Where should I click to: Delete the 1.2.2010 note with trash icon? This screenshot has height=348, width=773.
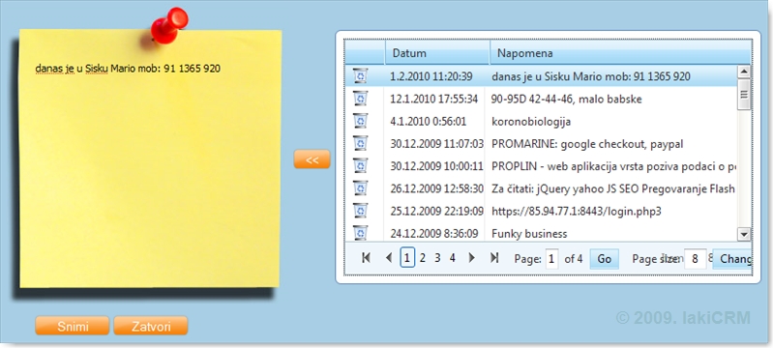[360, 76]
